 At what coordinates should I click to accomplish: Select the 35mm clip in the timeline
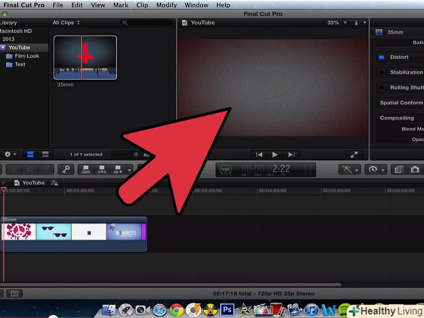point(73,234)
